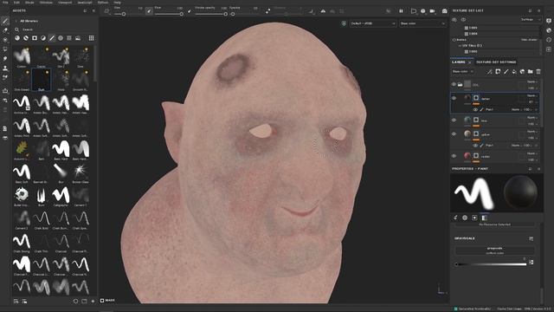Open blend mode dropdown of top folder layer
This screenshot has height=312, width=554.
pos(532,81)
